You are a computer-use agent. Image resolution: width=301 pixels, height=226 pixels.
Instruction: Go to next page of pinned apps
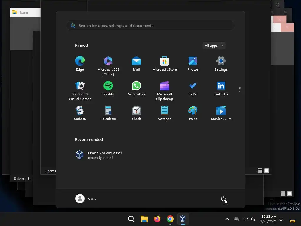(240, 92)
